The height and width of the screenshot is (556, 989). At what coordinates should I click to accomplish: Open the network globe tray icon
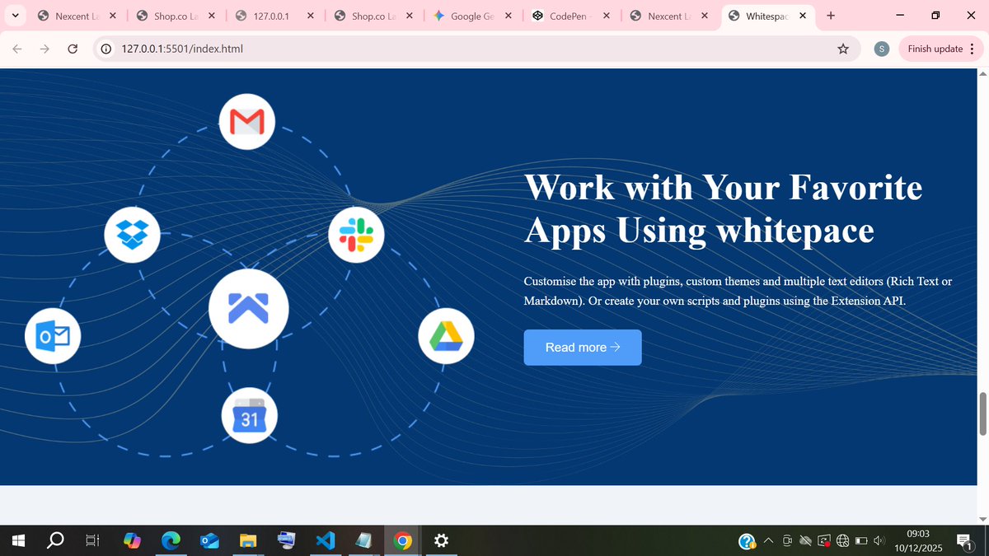842,541
